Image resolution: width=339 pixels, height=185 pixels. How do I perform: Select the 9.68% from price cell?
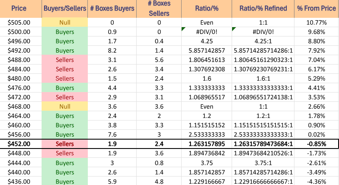(x=317, y=32)
